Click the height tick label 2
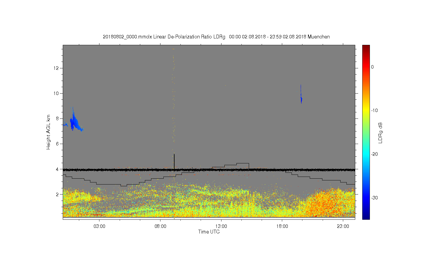This screenshot has height=264, width=440. (57, 194)
